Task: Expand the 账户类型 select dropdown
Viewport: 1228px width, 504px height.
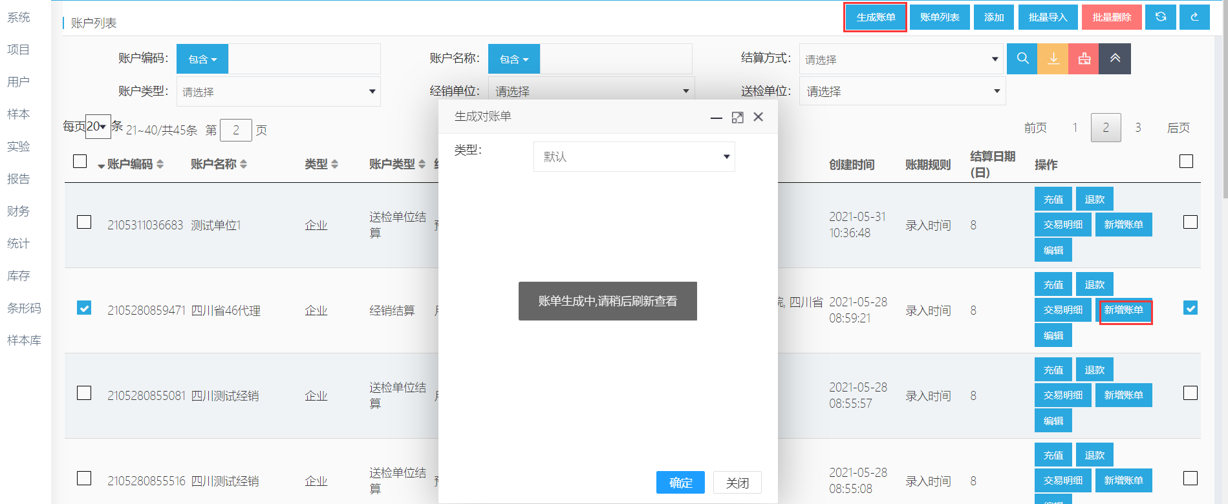Action: [x=278, y=92]
